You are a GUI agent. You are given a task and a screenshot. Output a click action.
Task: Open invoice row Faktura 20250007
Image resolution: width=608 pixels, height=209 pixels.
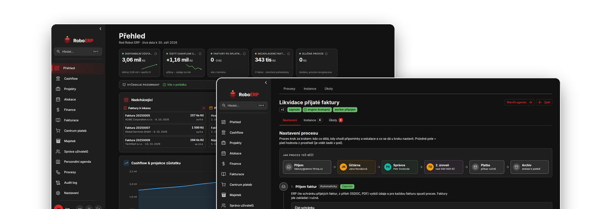[164, 129]
